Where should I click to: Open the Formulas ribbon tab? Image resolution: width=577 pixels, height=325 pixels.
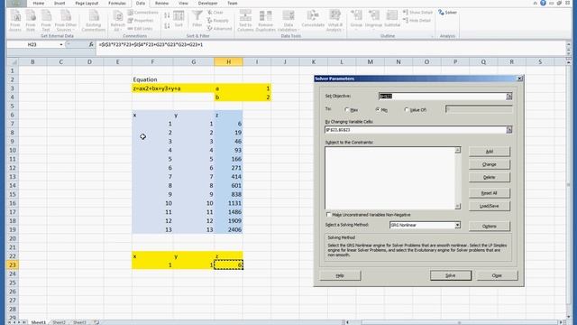(x=117, y=4)
